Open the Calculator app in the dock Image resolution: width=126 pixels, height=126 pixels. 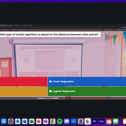click(81, 121)
